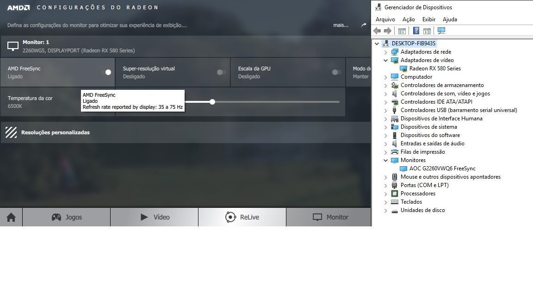Open Arquivo menu in Gerenciador de Dispositivos

click(385, 19)
